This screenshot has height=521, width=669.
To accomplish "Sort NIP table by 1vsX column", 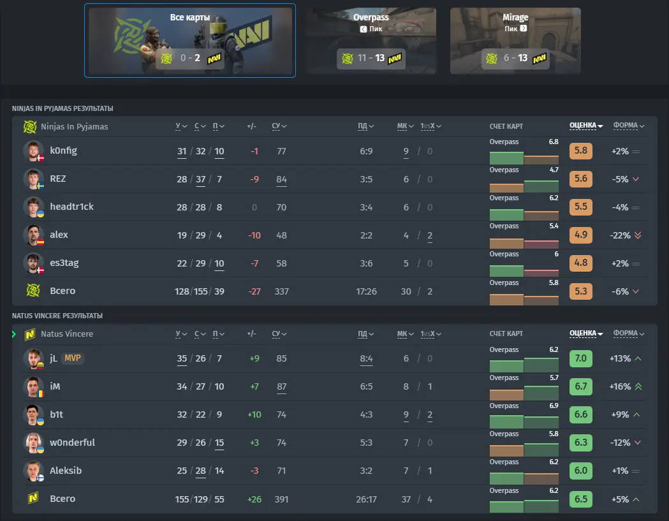I will point(430,126).
